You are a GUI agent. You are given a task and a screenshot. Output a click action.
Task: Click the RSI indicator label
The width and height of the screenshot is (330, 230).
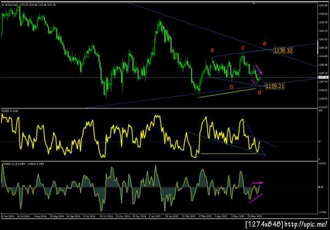tap(10, 111)
